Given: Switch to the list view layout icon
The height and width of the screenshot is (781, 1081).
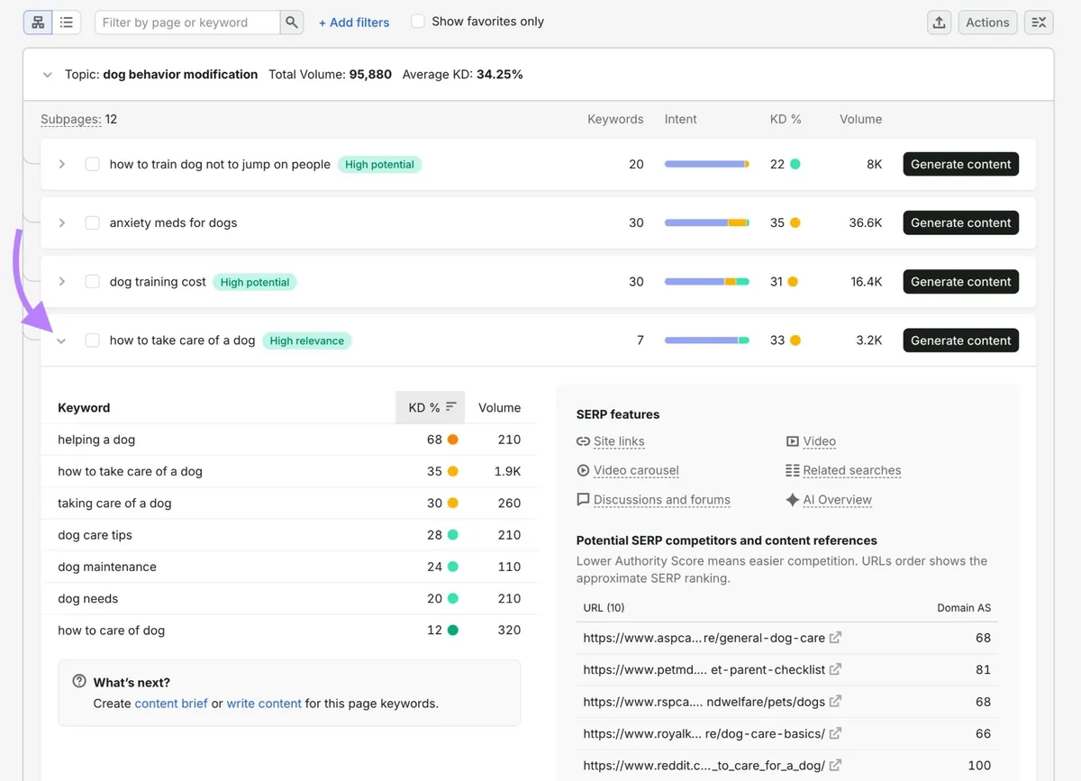Looking at the screenshot, I should (67, 23).
